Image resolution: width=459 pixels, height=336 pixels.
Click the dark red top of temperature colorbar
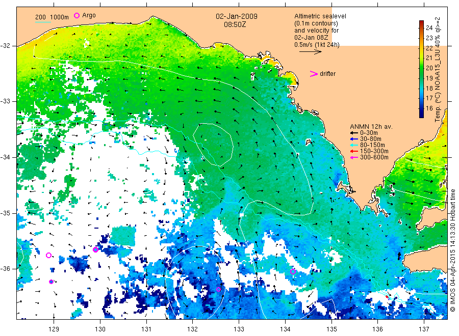tap(421, 23)
